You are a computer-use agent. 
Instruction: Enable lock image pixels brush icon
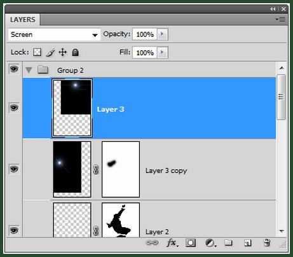(x=50, y=52)
